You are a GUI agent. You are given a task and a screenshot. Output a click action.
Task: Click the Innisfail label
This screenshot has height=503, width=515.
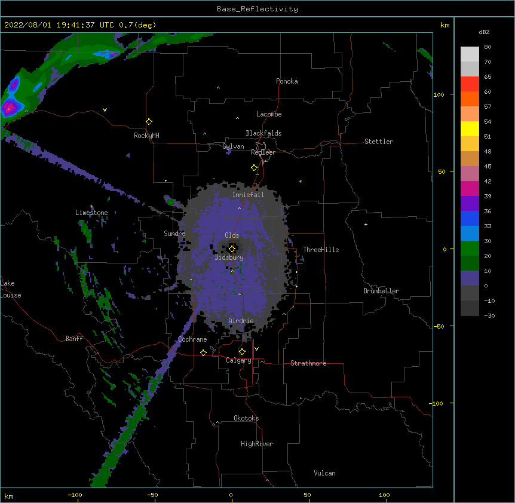pos(248,195)
